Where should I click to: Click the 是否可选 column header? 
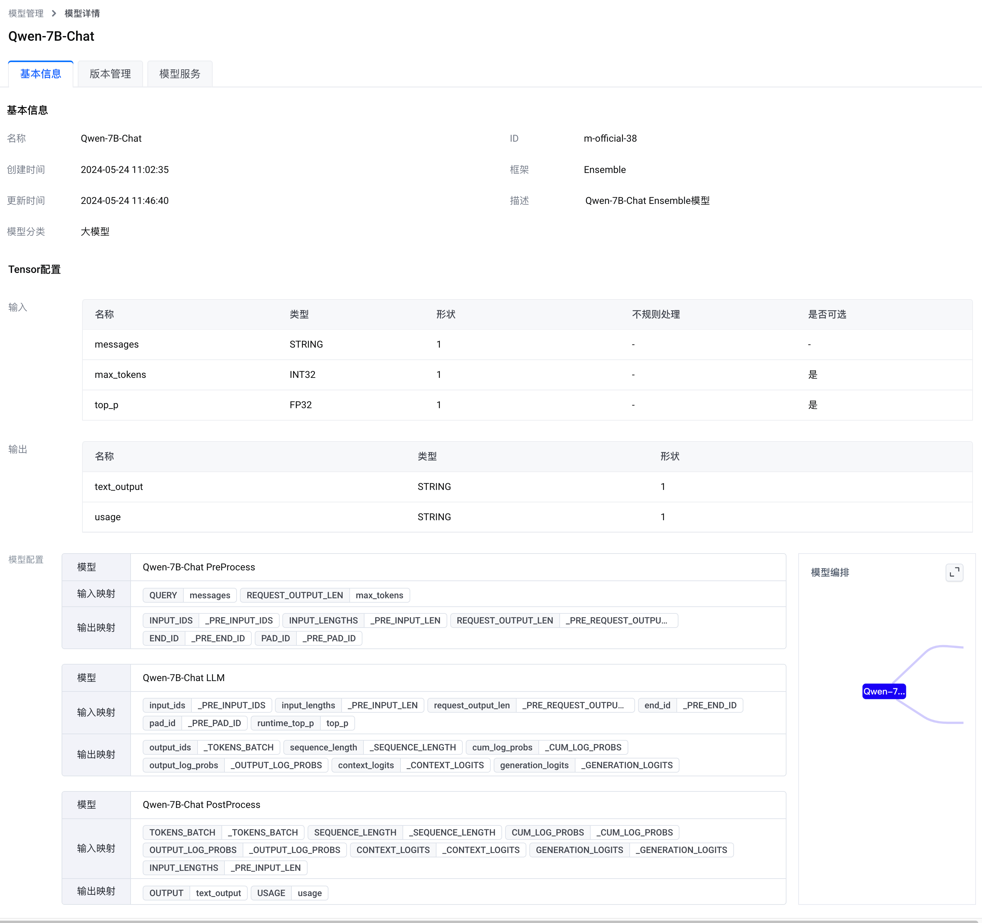tap(827, 314)
